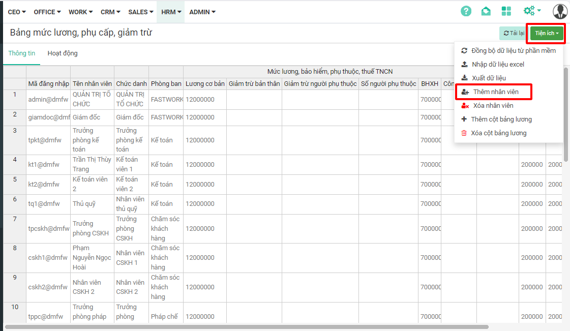Click the remove-employee icon
Image resolution: width=570 pixels, height=331 pixels.
pyautogui.click(x=465, y=106)
